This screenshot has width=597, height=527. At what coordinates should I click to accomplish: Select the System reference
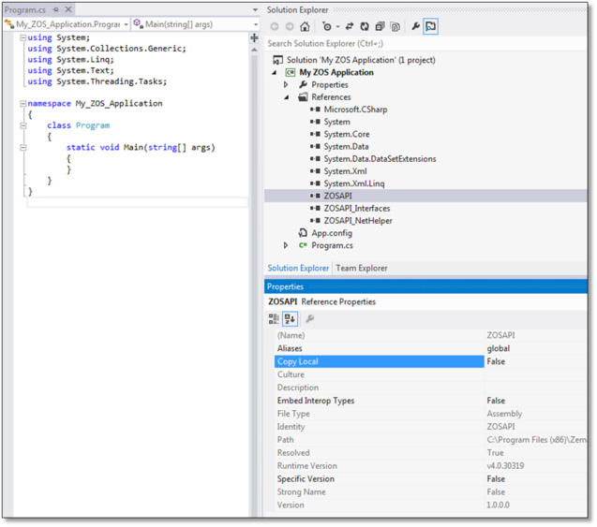(x=337, y=122)
